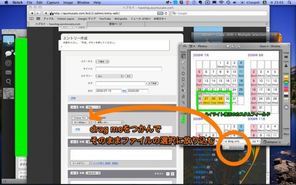Click the History button in Skitch

coord(275,46)
